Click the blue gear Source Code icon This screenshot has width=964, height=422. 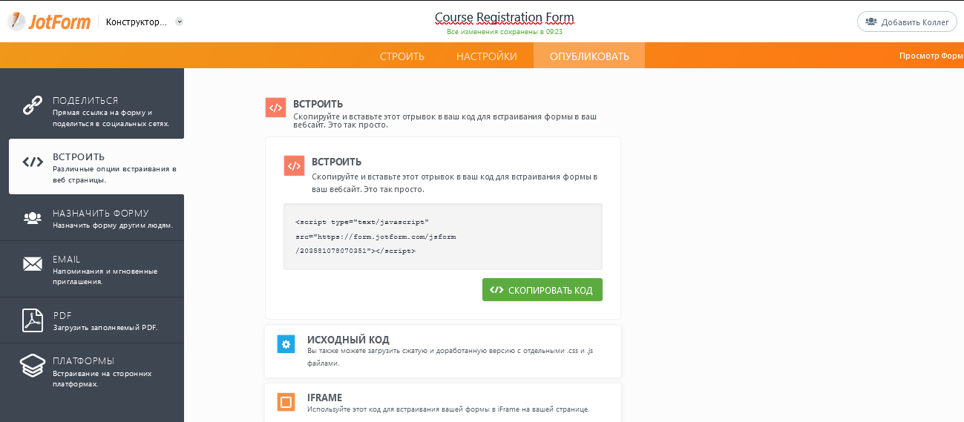point(286,344)
